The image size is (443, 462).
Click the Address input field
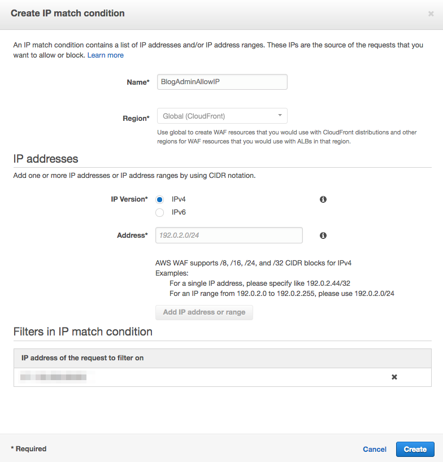pos(229,235)
